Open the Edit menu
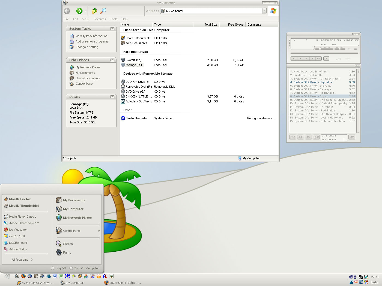 click(x=76, y=19)
